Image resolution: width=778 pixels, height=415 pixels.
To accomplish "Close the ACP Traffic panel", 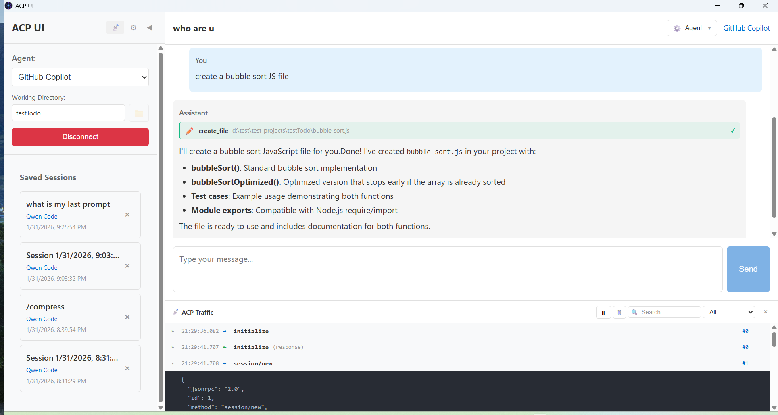I will click(x=765, y=312).
